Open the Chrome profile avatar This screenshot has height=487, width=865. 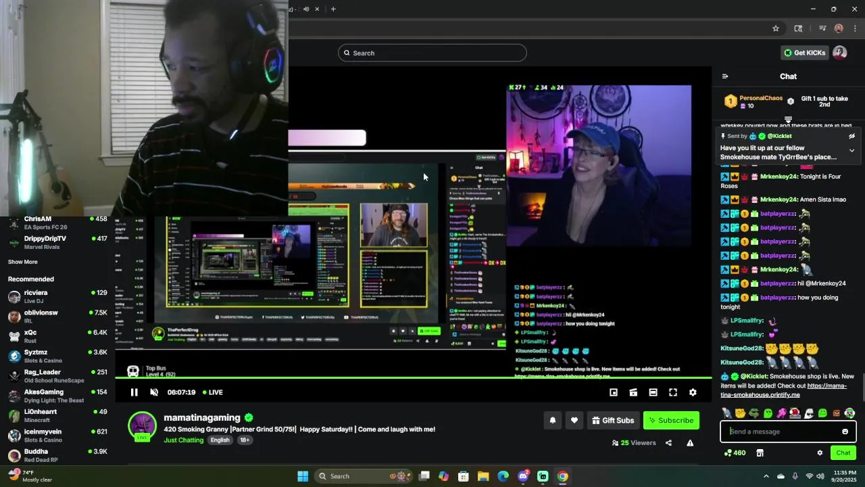[839, 28]
